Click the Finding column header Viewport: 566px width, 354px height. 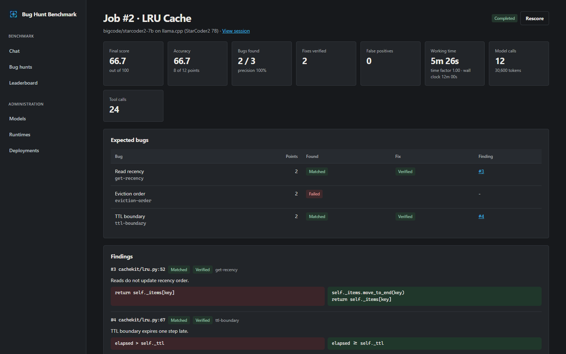486,156
